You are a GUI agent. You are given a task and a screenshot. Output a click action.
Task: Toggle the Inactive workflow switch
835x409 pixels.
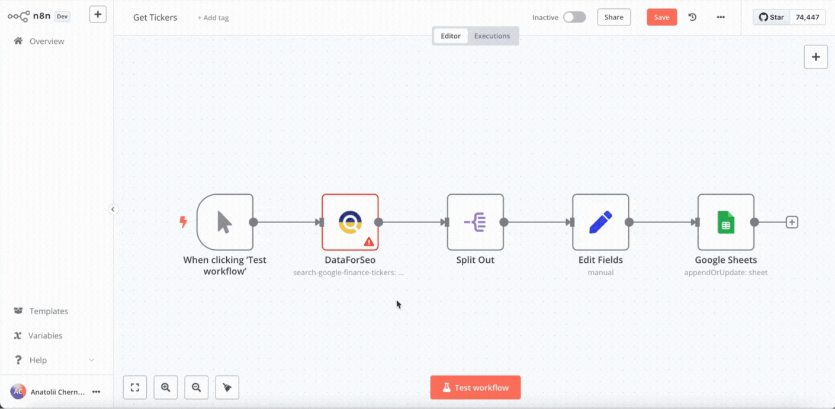click(574, 17)
